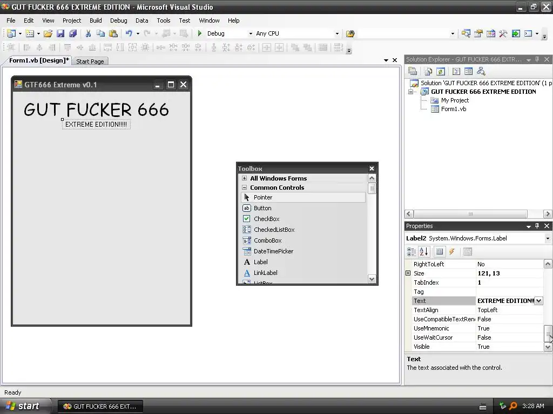The image size is (553, 414).
Task: Click the Text property value field
Action: 505,301
